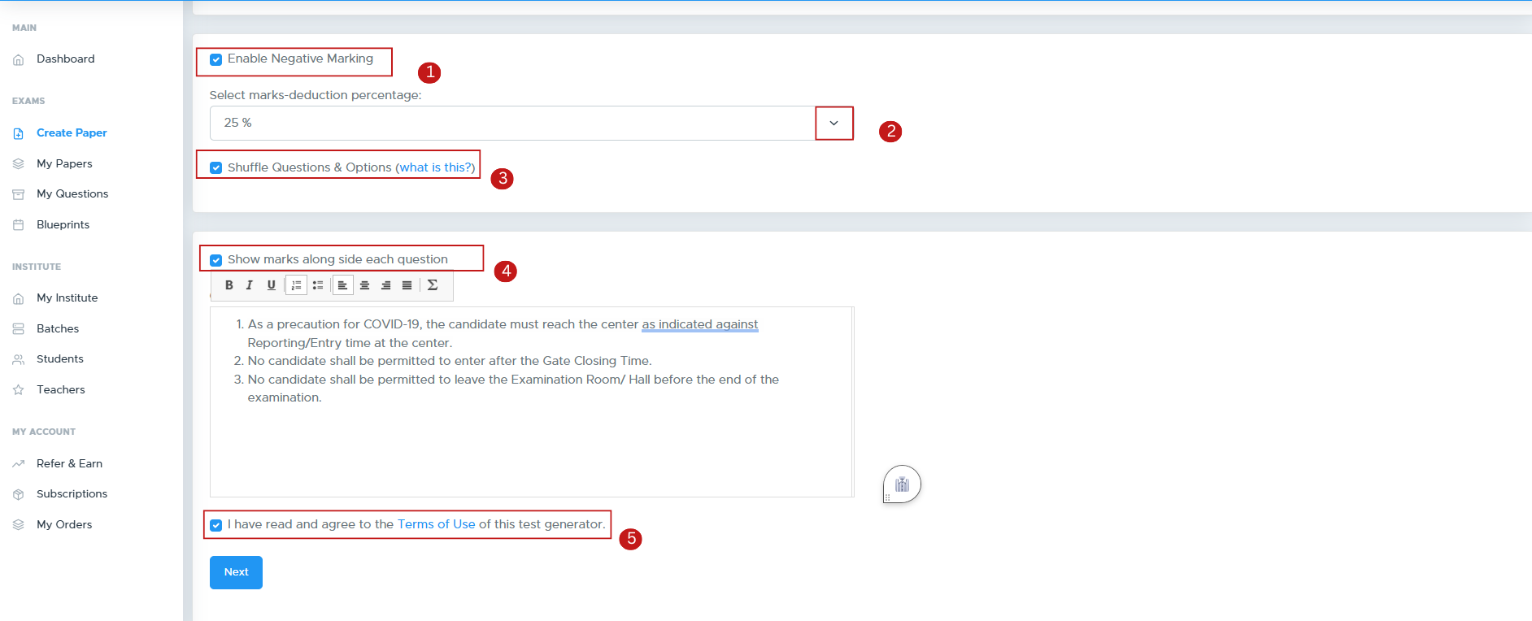Image resolution: width=1532 pixels, height=621 pixels.
Task: Go to Blueprints in the sidebar
Action: point(63,224)
